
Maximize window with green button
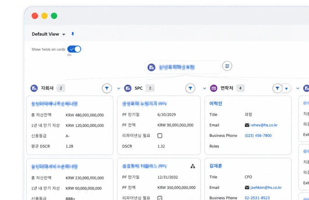point(54,16)
